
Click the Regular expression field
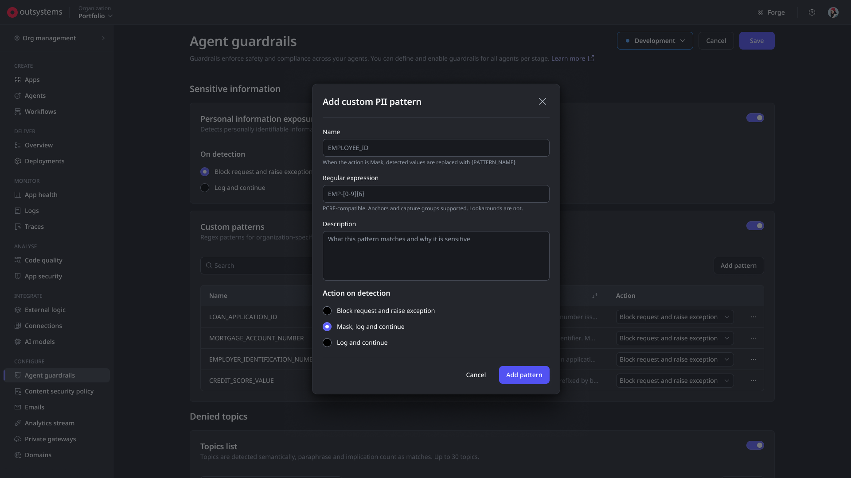coord(436,194)
